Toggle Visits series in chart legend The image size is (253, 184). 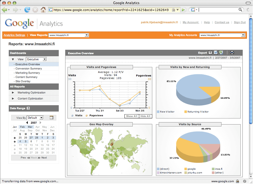77,115
